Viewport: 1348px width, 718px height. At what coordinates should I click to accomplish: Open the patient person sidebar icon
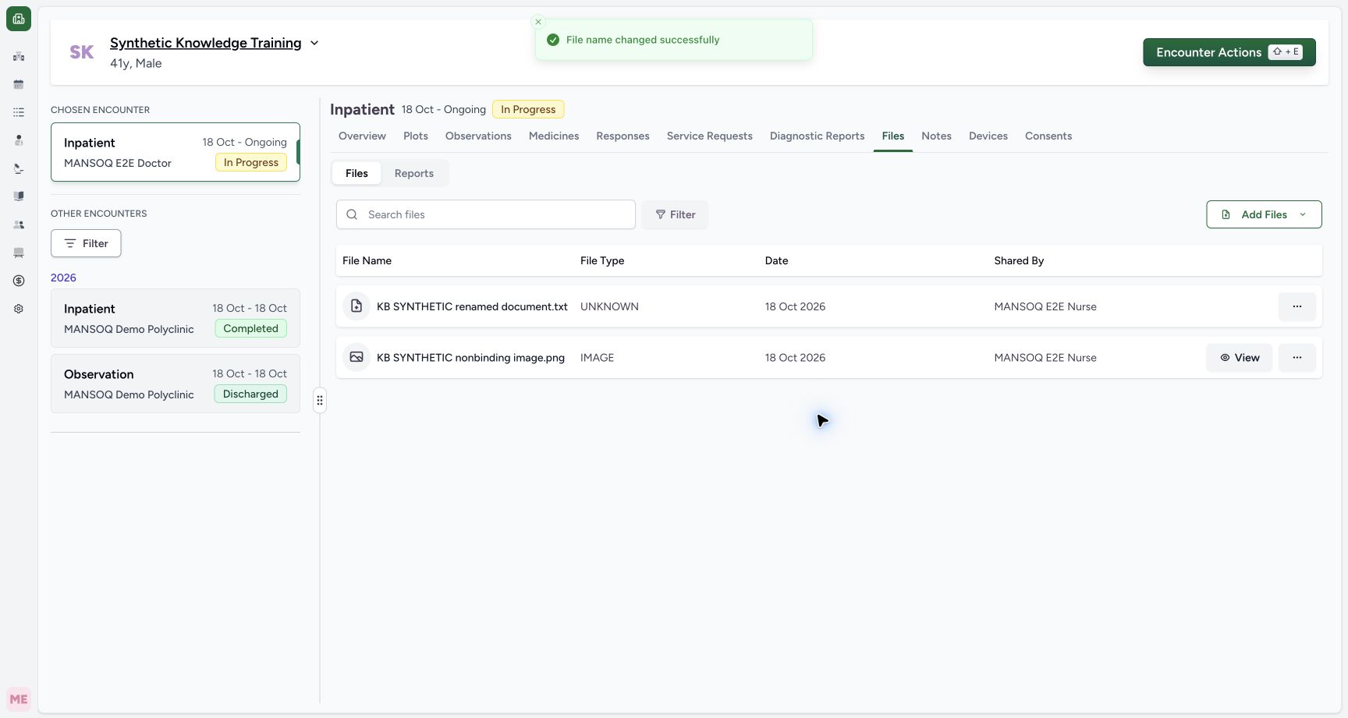pos(19,140)
